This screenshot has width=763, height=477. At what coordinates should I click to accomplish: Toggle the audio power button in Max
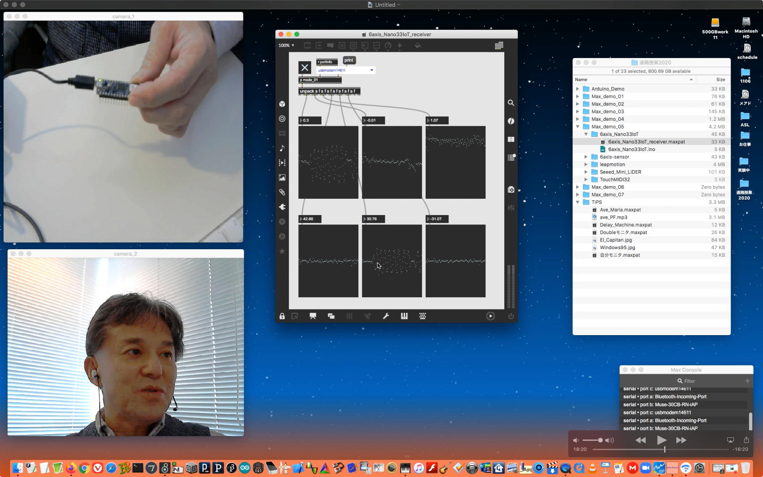[511, 316]
